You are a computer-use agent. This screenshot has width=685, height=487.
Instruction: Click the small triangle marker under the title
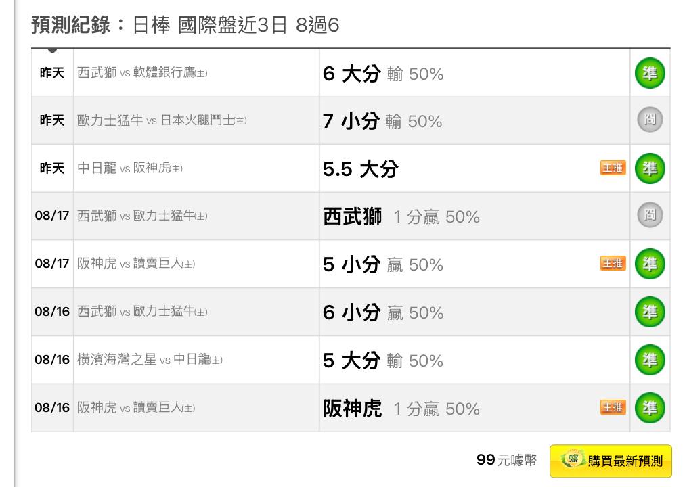pyautogui.click(x=52, y=51)
